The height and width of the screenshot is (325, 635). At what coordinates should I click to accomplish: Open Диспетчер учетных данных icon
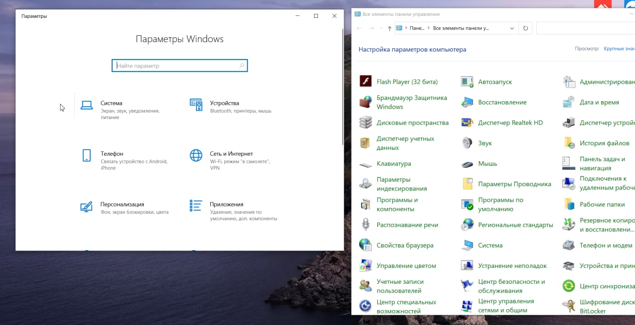(x=366, y=143)
